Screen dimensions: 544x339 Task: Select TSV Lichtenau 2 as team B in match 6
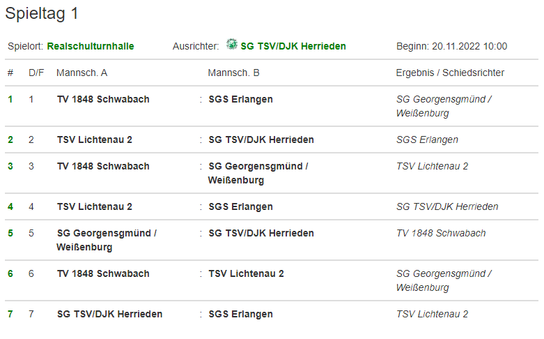point(246,273)
